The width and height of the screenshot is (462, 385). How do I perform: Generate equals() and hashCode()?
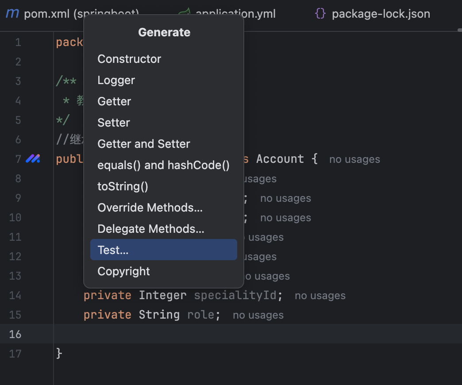point(163,165)
